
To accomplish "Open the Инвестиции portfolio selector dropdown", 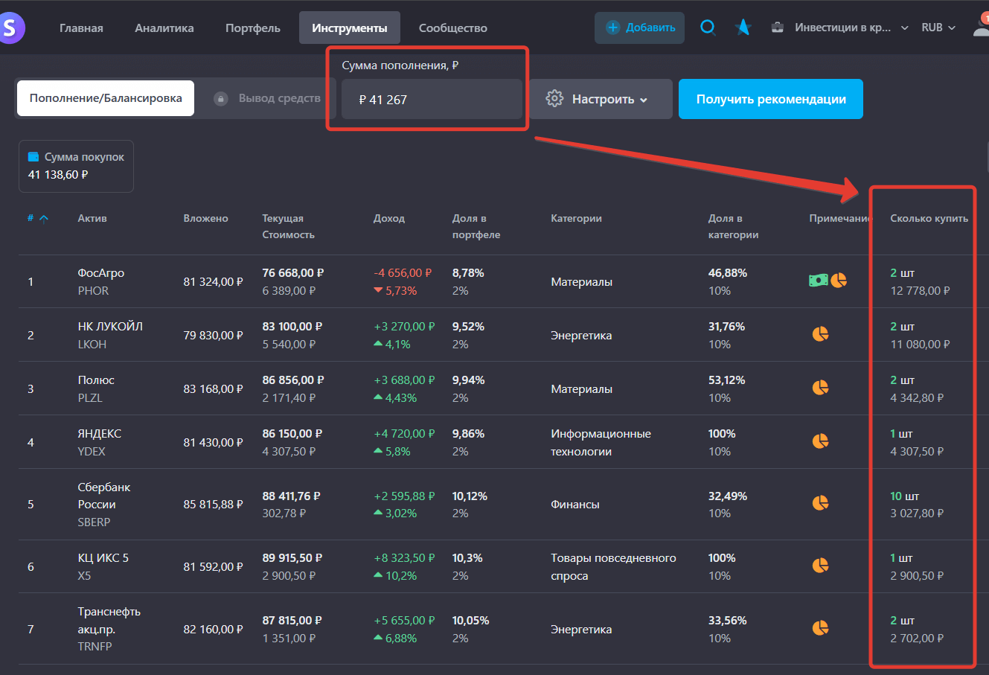I will point(840,28).
